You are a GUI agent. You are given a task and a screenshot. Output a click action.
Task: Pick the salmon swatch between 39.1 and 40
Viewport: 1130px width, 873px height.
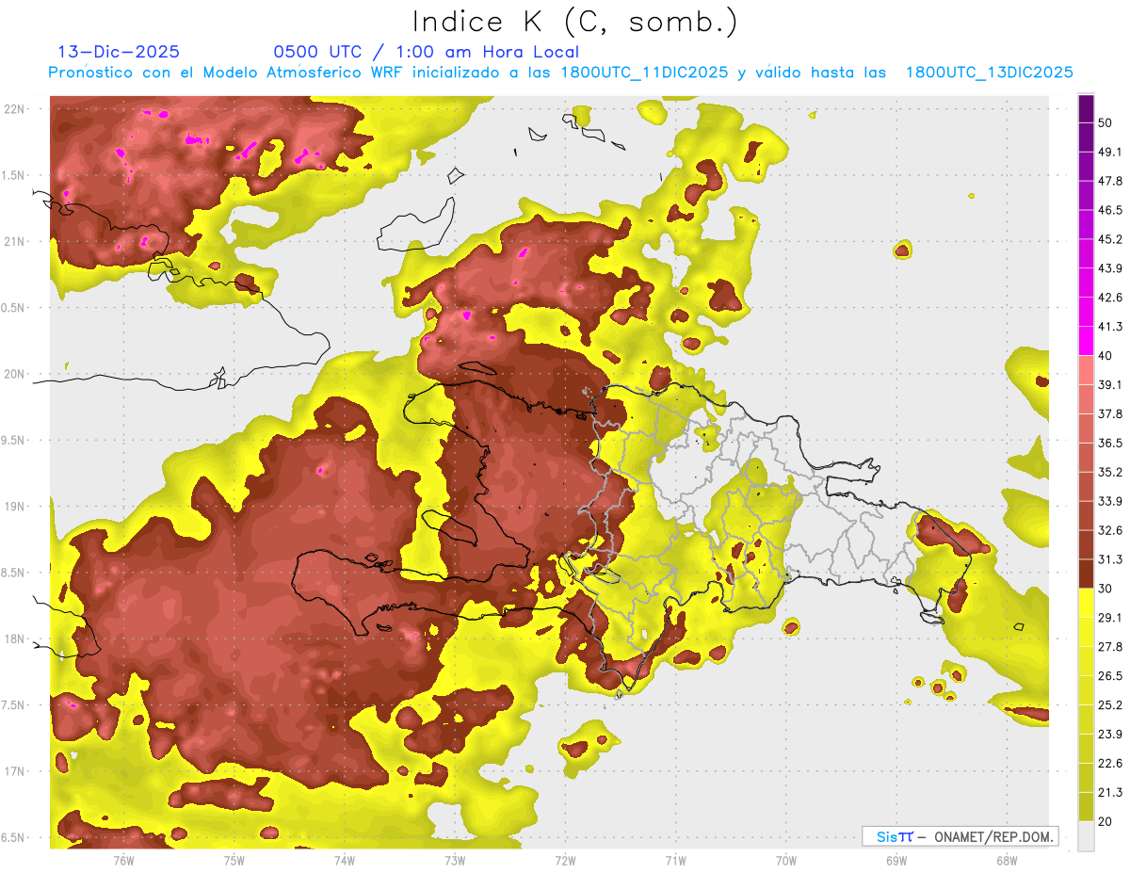(1086, 370)
